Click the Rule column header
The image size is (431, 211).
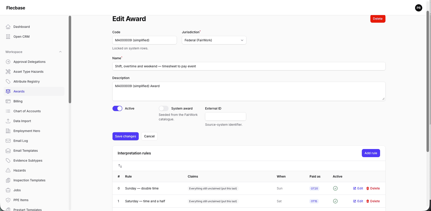tap(128, 177)
